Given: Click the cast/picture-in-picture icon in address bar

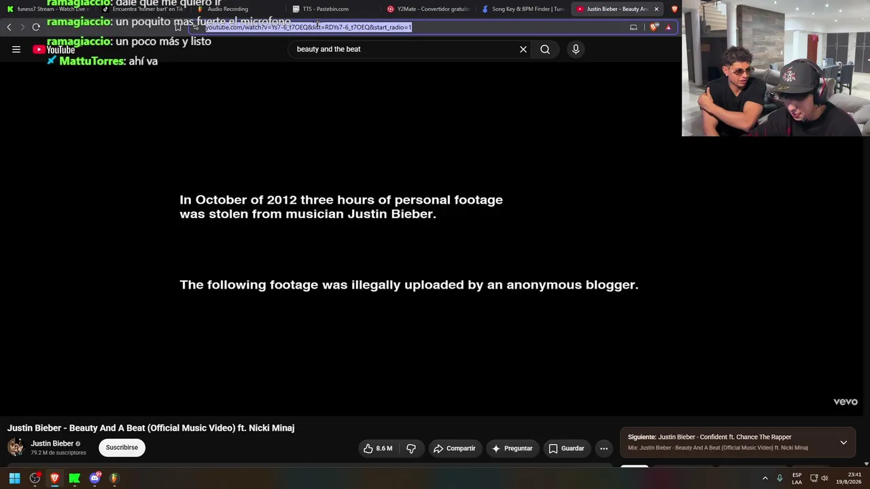Looking at the screenshot, I should [633, 27].
